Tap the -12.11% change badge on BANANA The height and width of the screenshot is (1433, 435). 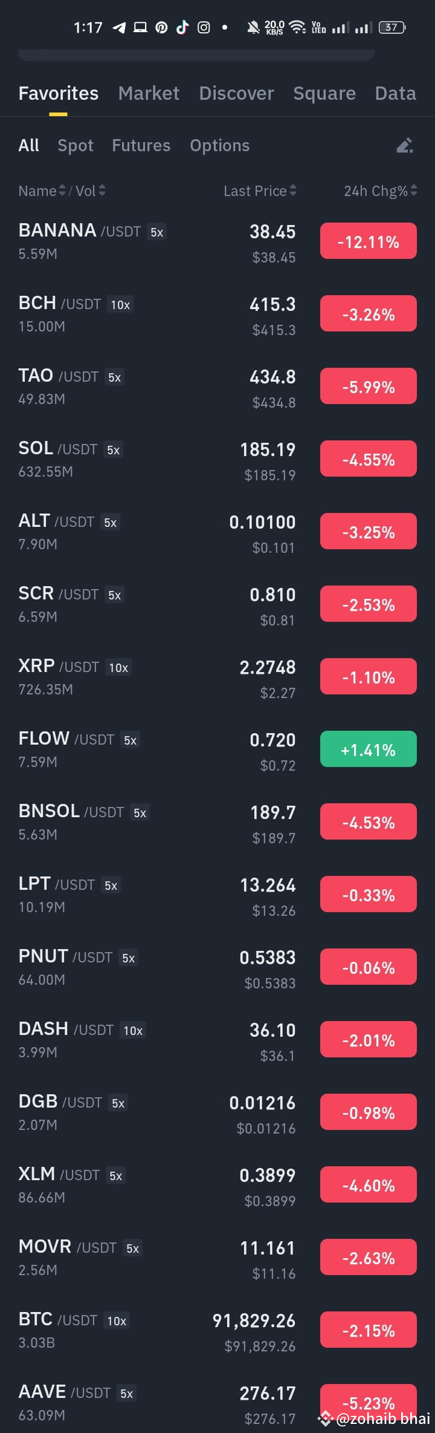pyautogui.click(x=368, y=241)
